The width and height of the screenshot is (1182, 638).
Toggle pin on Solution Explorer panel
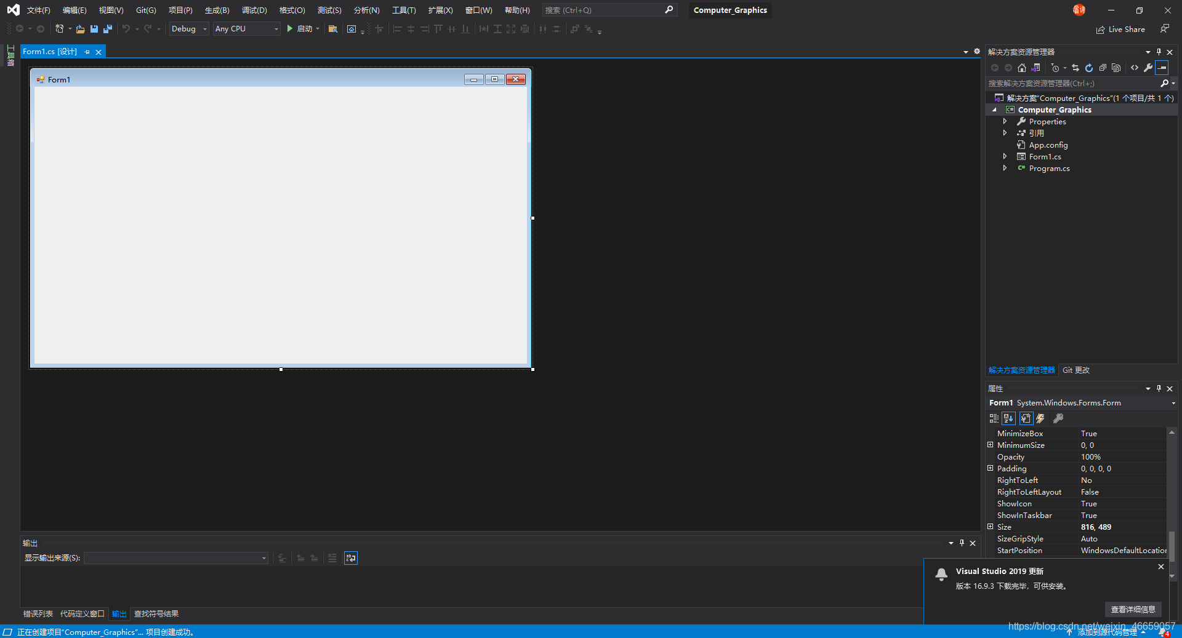(x=1159, y=52)
